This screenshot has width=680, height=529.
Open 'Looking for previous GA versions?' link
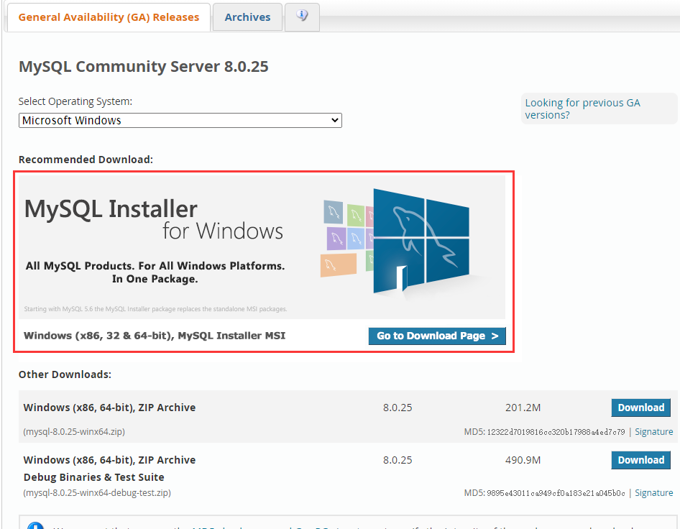tap(582, 109)
